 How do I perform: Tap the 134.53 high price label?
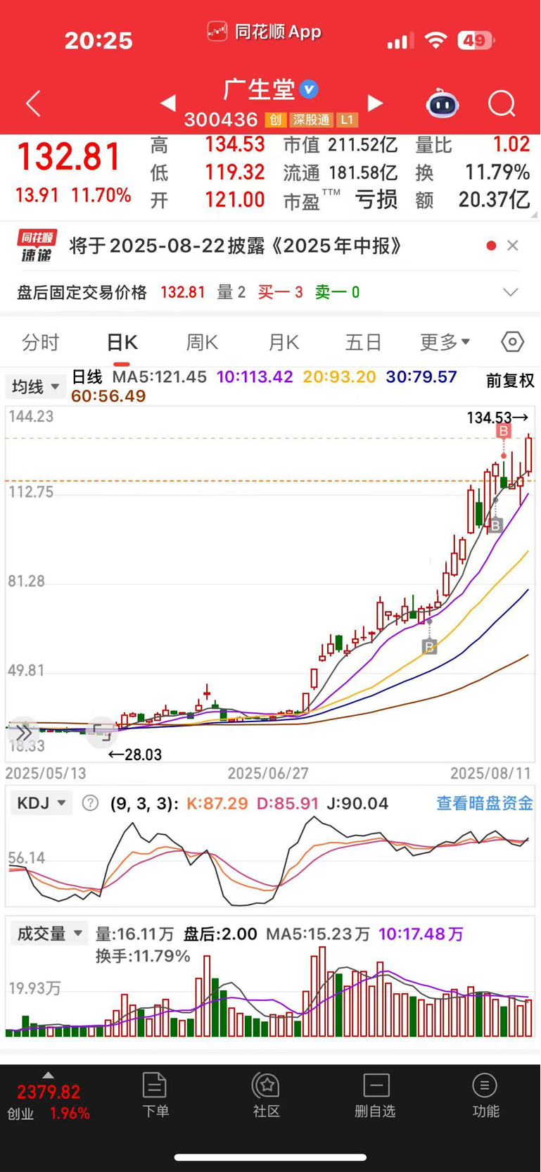click(x=497, y=417)
